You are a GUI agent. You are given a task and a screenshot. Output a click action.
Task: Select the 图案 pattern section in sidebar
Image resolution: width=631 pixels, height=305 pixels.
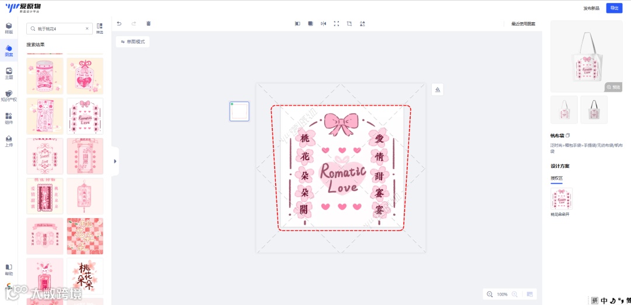pyautogui.click(x=9, y=51)
